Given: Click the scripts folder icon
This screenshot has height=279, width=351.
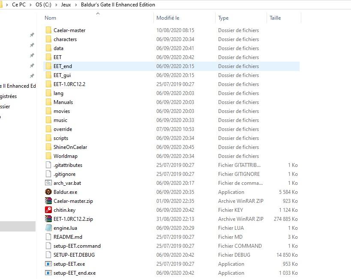Looking at the screenshot, I should pyautogui.click(x=48, y=138).
